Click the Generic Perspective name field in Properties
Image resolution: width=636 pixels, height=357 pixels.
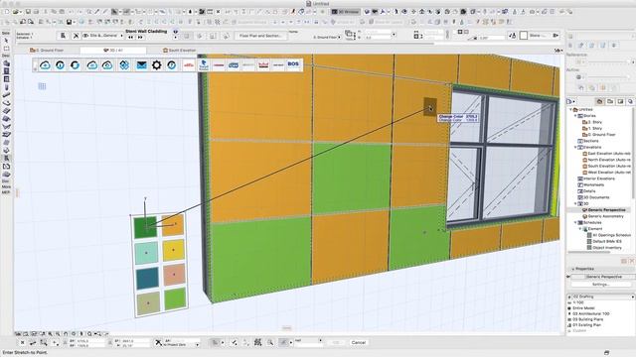(x=604, y=277)
